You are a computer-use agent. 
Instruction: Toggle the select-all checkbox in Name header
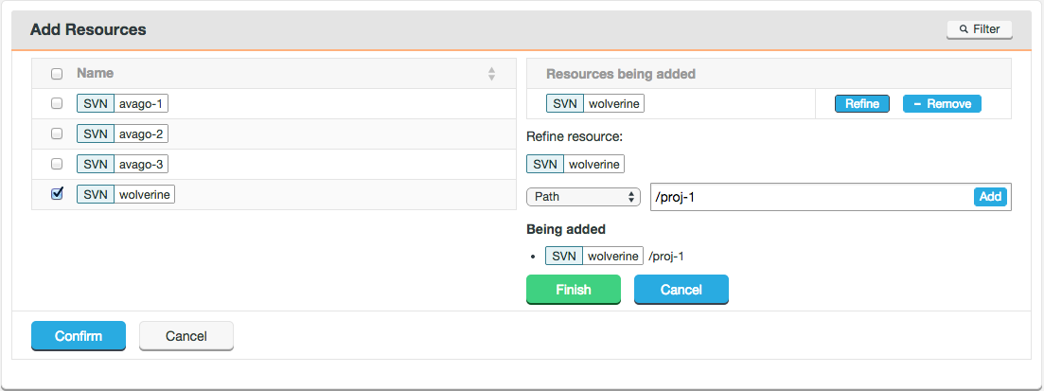tap(57, 73)
